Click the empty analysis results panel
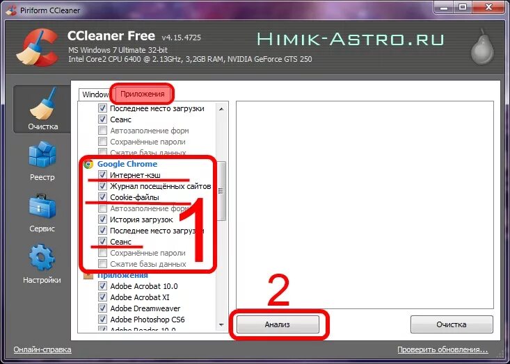The height and width of the screenshot is (364, 510). pos(365,205)
